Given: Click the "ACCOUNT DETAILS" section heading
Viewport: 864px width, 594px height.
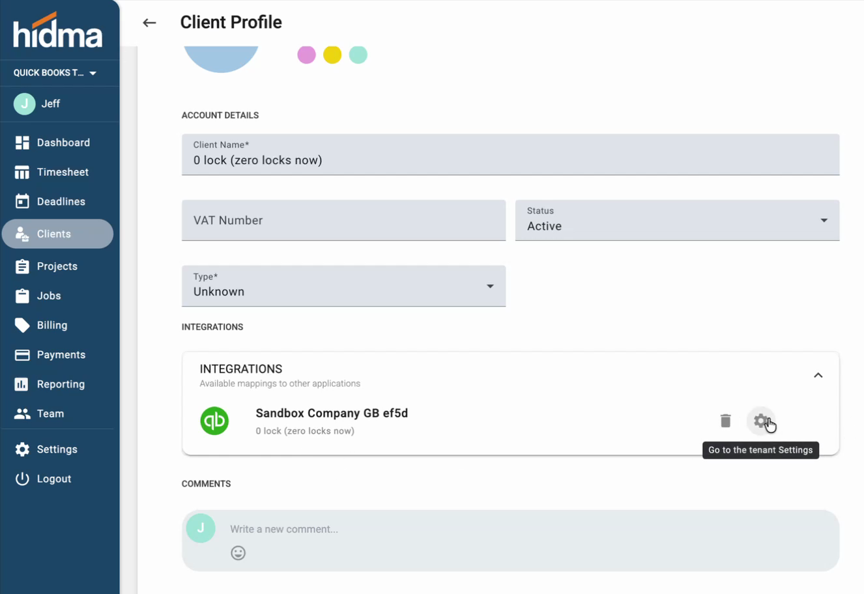Looking at the screenshot, I should coord(220,115).
